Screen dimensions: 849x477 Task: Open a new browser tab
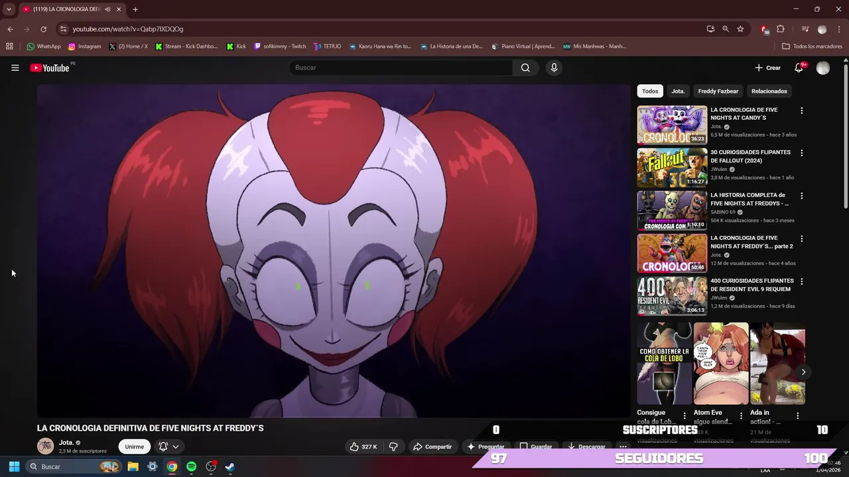click(135, 9)
